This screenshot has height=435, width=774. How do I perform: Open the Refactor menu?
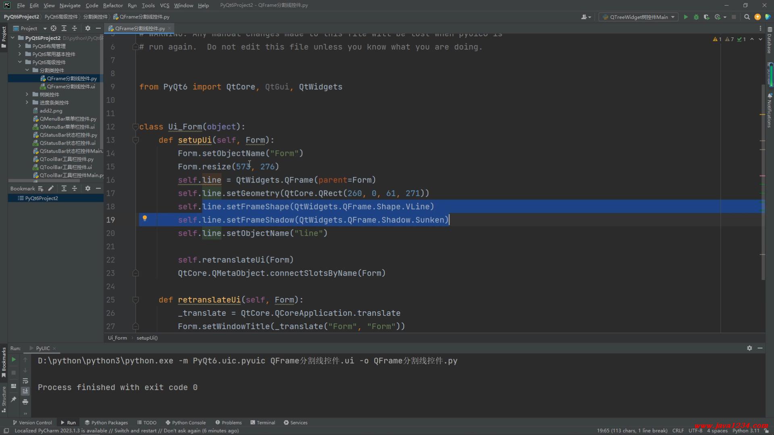coord(113,5)
